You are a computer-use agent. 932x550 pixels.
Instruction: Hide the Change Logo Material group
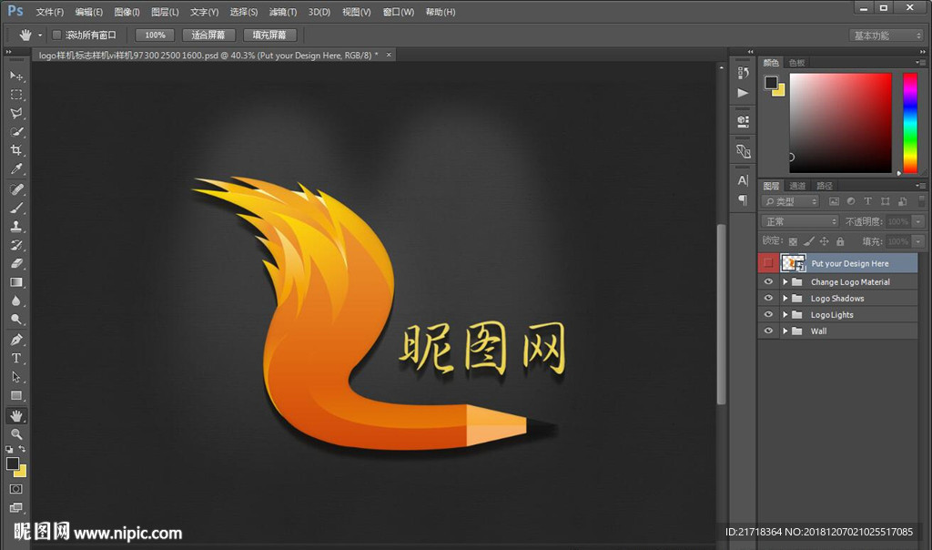768,282
